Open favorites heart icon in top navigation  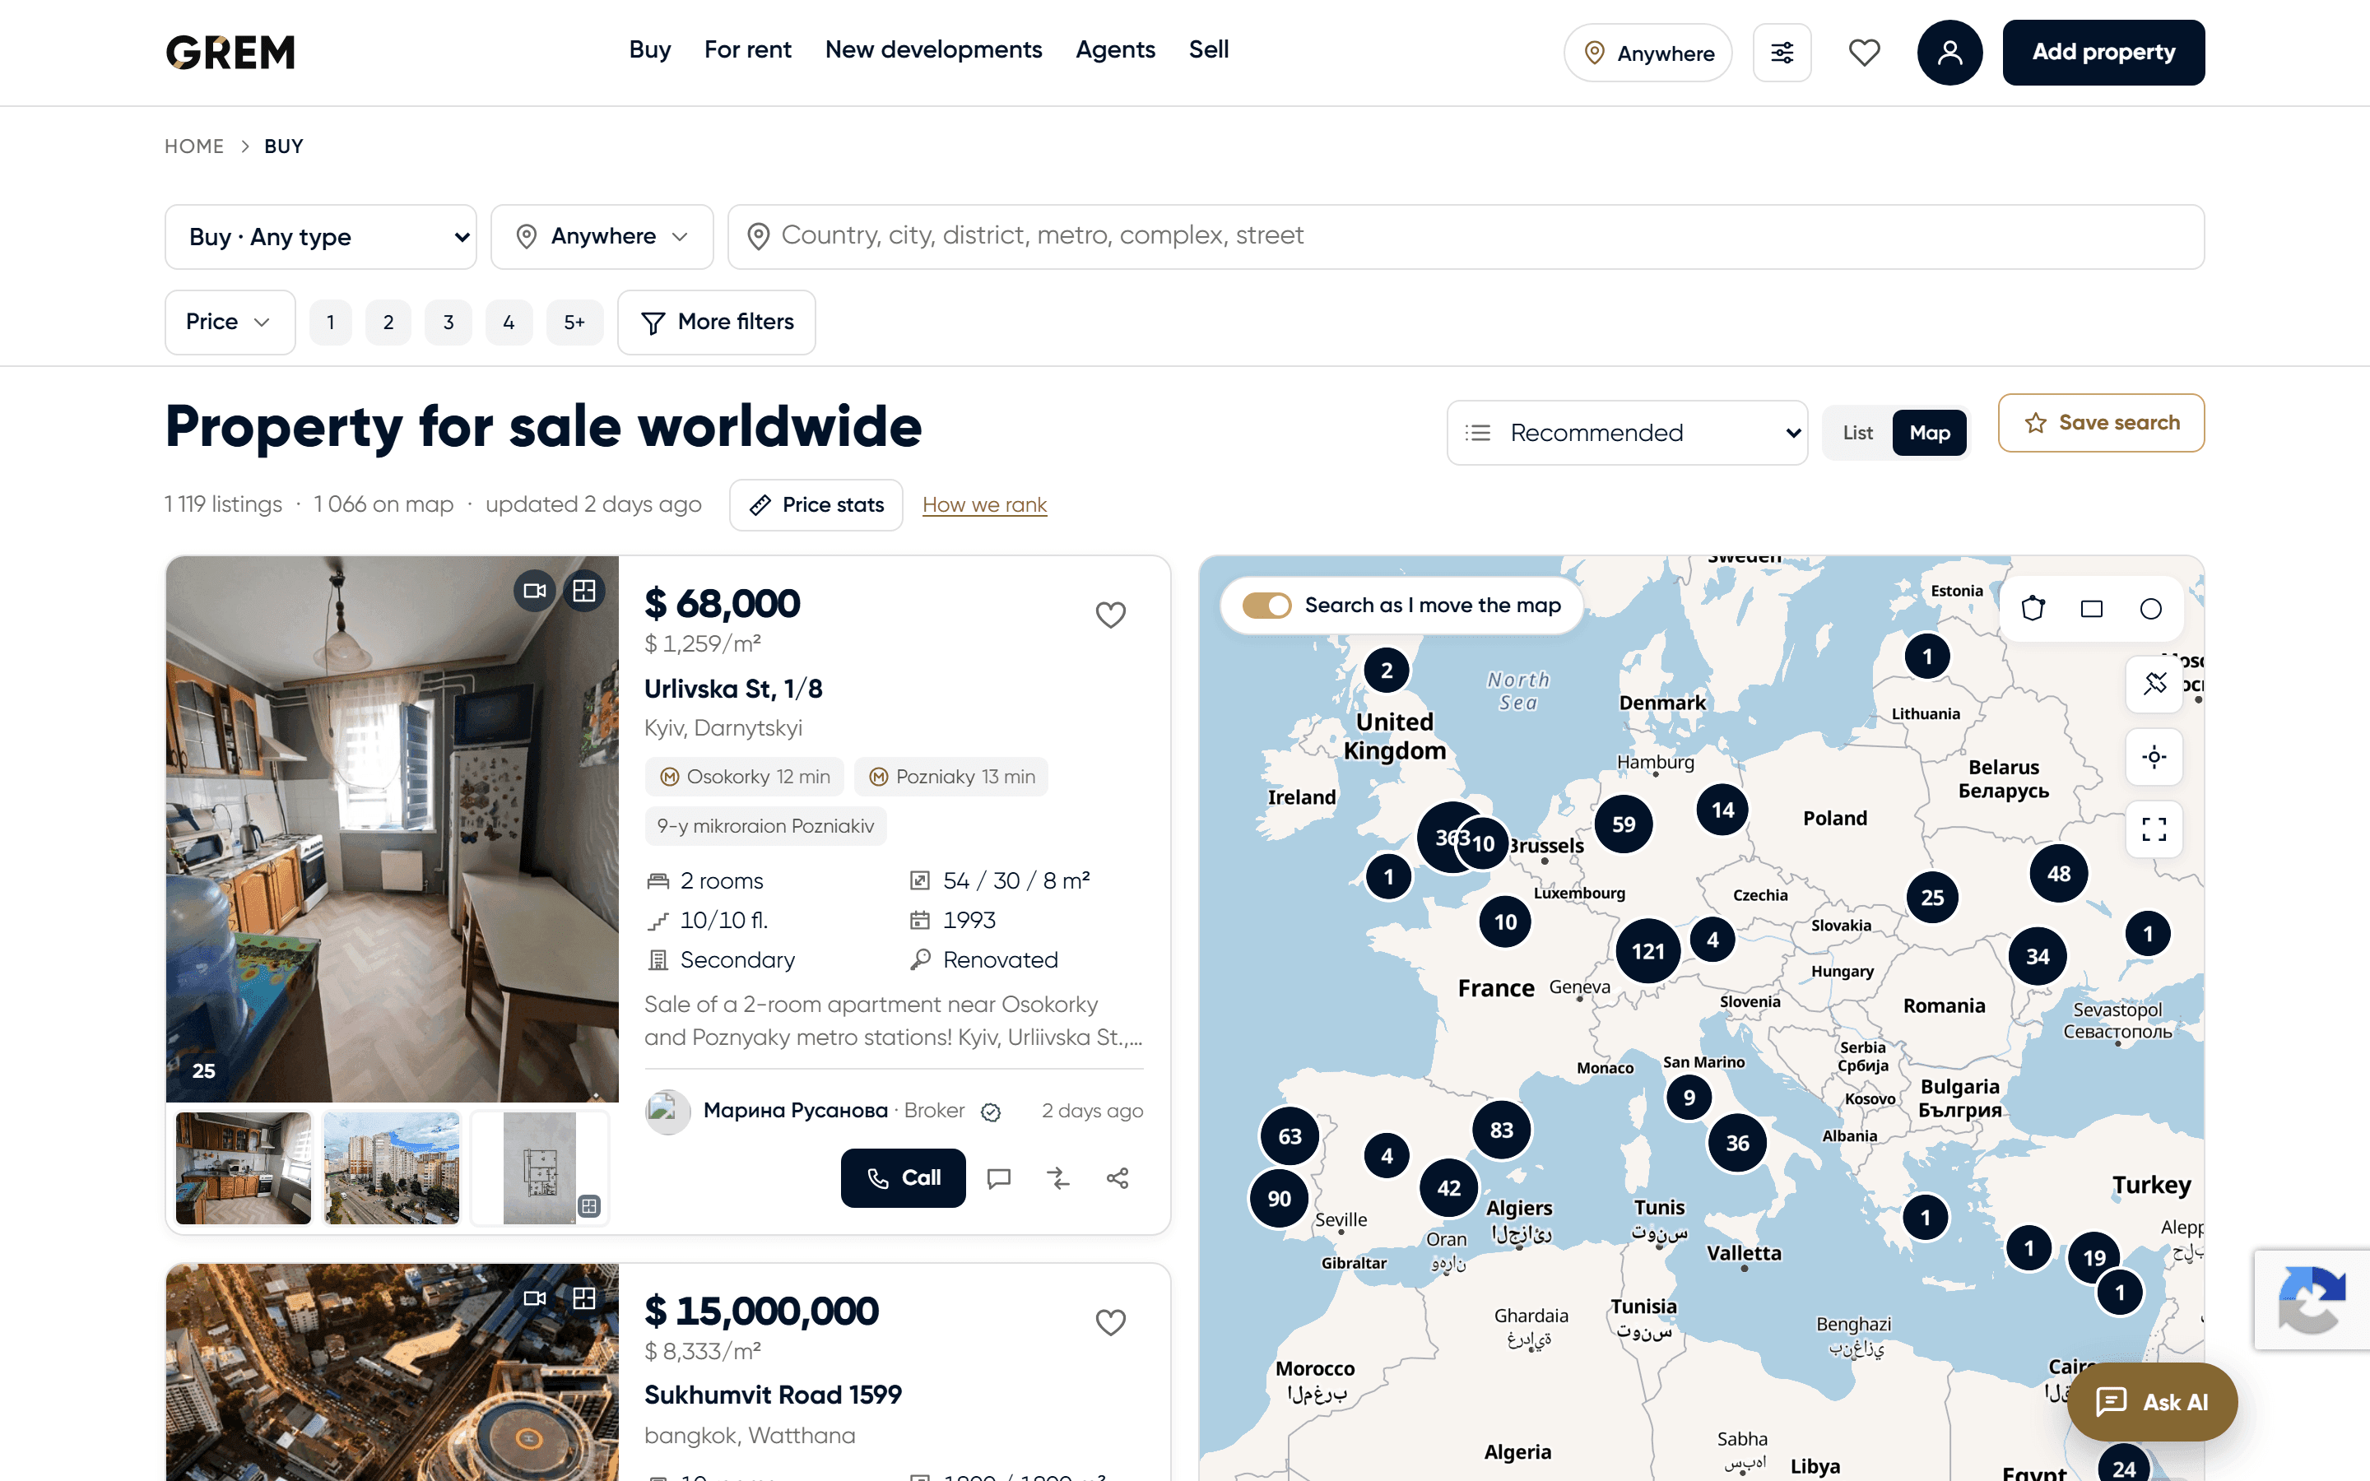coord(1864,53)
